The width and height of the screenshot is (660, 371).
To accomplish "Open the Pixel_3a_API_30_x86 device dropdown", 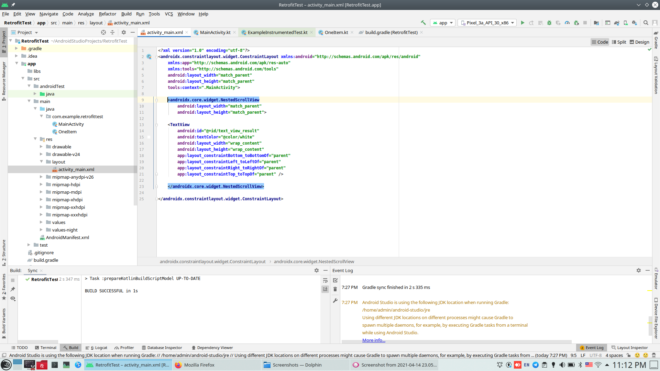I will (487, 23).
